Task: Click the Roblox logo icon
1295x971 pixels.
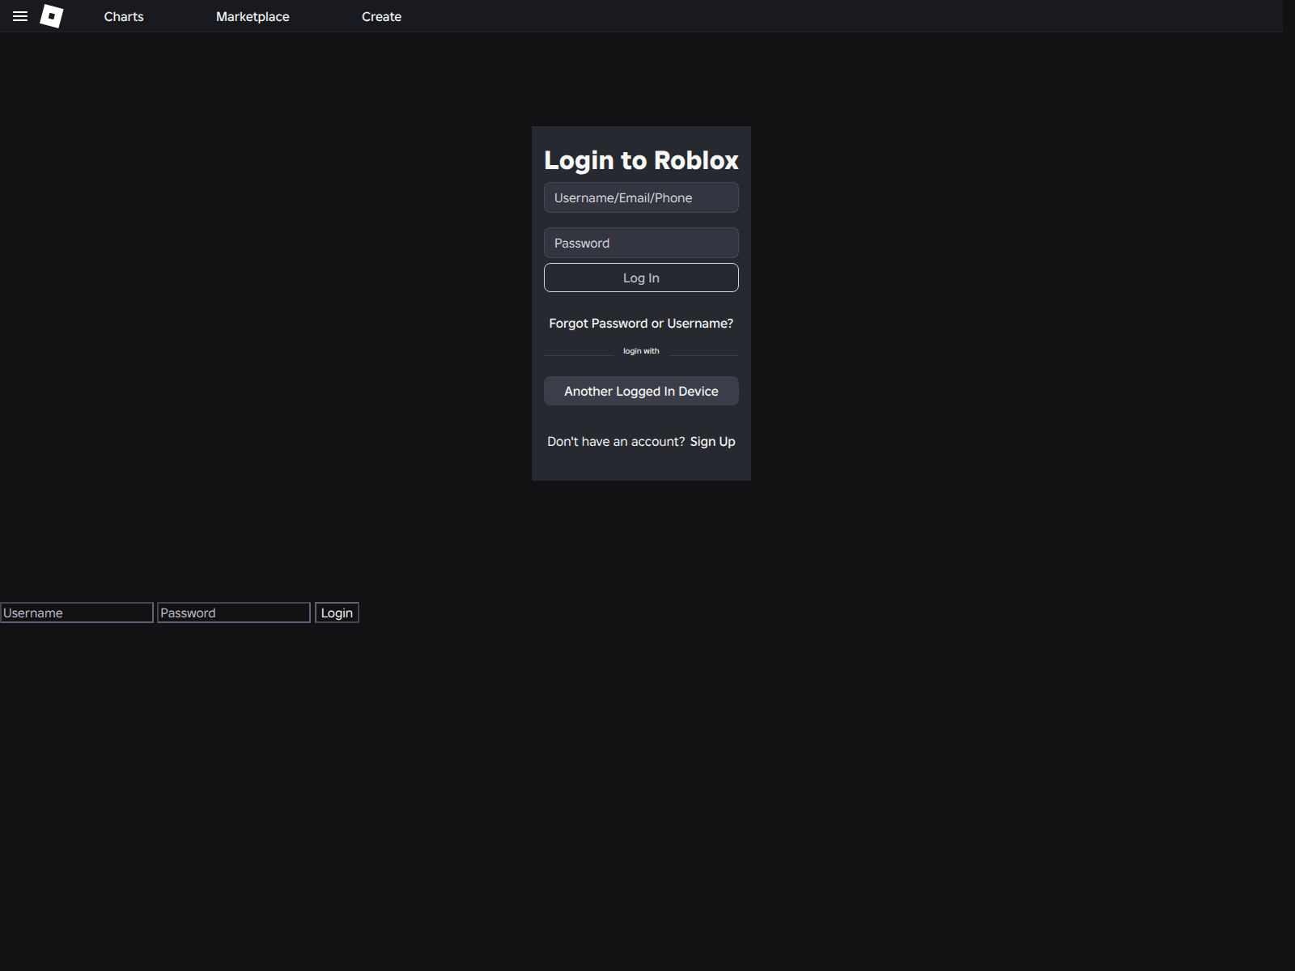Action: point(52,16)
